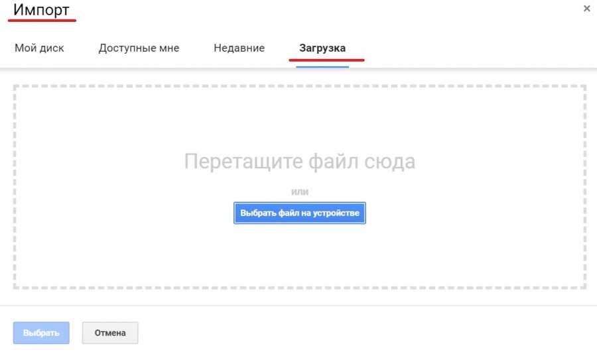Screen dimensions: 597x352
Task: Click the Перетащите файл сюда text
Action: click(299, 162)
